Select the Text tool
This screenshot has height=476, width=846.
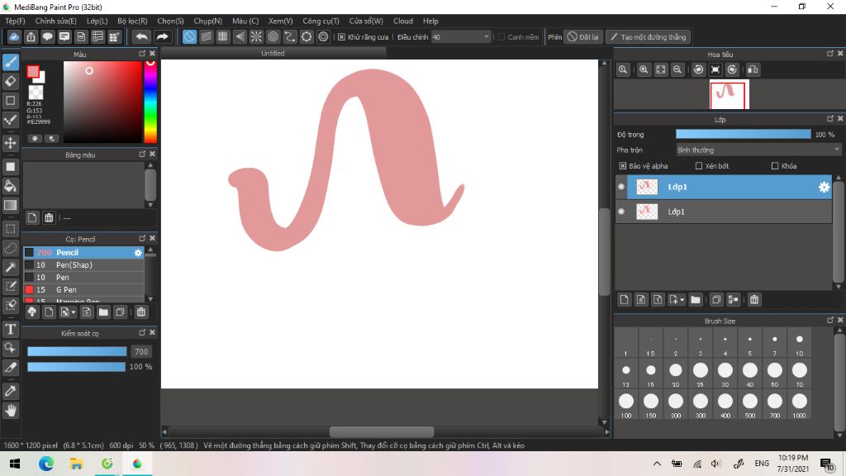(10, 329)
